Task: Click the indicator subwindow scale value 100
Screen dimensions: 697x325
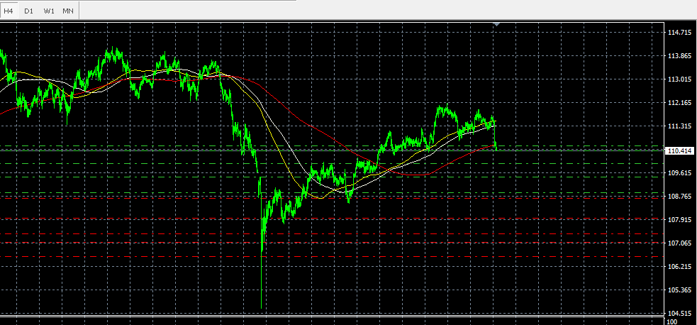Action: [x=673, y=322]
